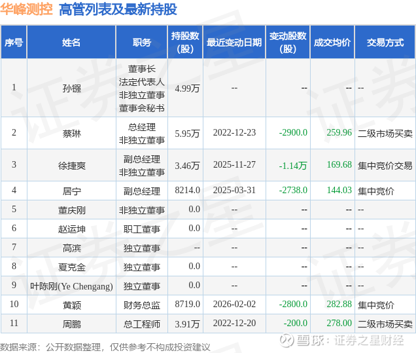416x353 pixels.
Task: Click the average price 282.88
Action: click(339, 304)
